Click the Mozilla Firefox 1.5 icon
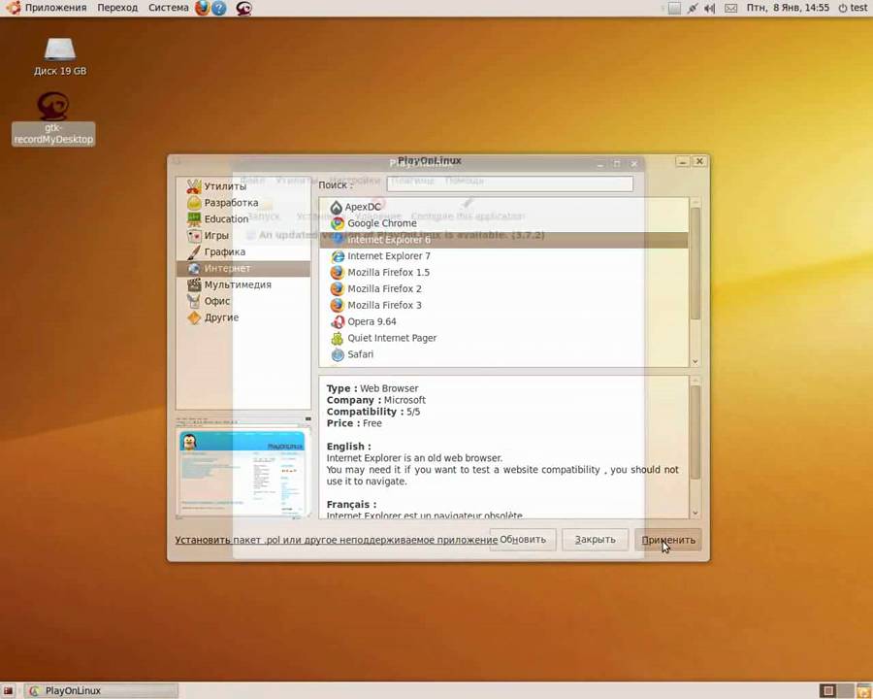This screenshot has width=873, height=699. pyautogui.click(x=338, y=273)
